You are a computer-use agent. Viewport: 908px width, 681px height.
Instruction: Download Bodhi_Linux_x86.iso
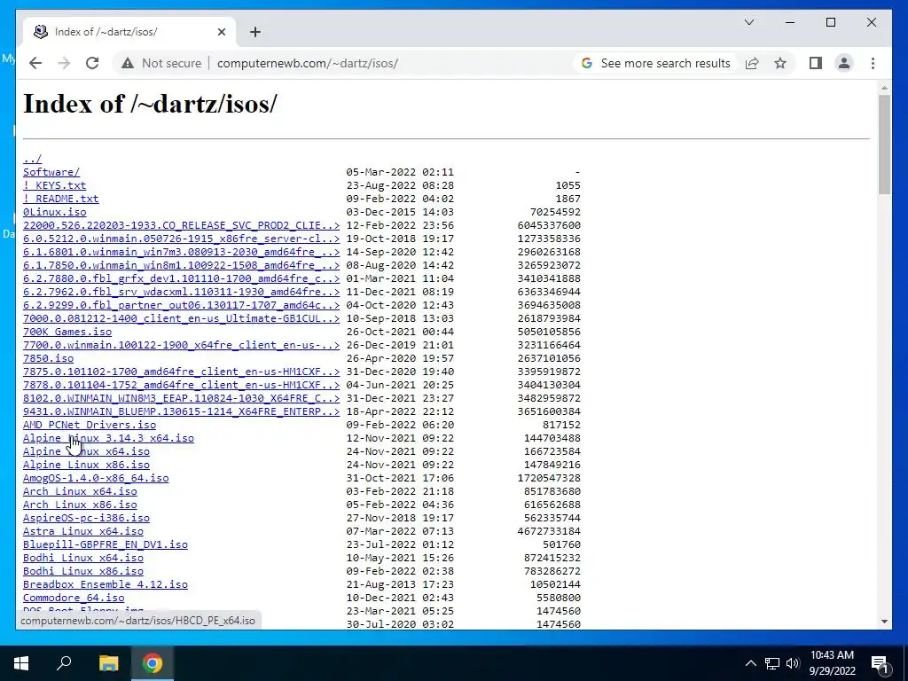click(82, 572)
